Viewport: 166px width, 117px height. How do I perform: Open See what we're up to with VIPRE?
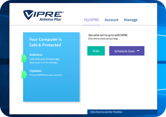108,35
